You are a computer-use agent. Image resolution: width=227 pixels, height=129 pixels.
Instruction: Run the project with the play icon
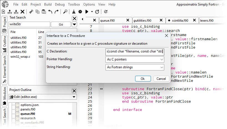[87, 12]
